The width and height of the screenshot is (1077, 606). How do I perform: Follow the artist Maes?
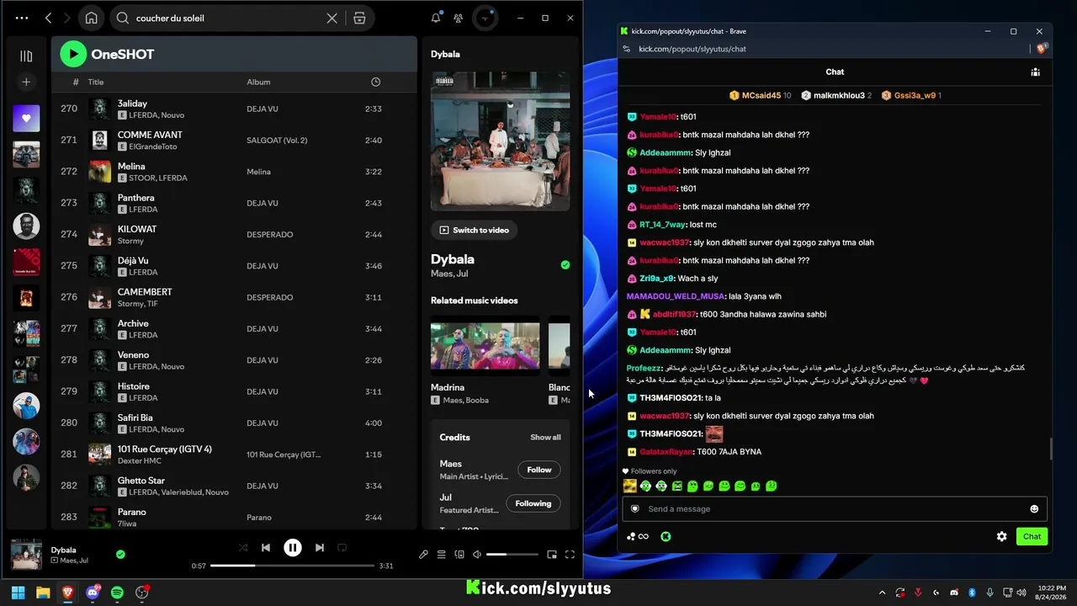(539, 470)
